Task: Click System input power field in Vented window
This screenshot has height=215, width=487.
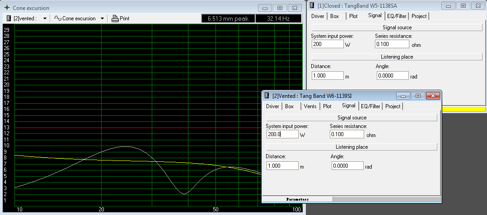Action: (x=282, y=134)
